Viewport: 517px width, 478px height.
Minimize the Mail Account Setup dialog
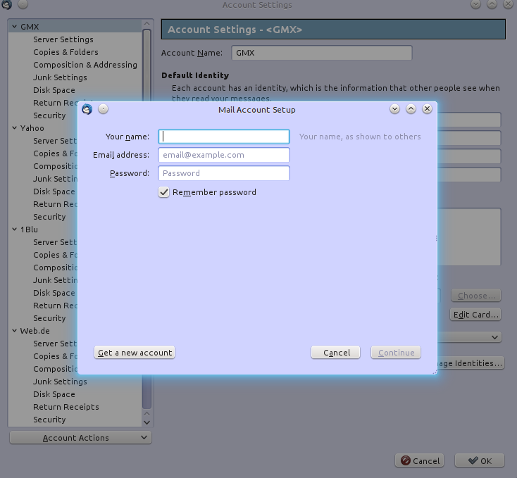pos(394,109)
